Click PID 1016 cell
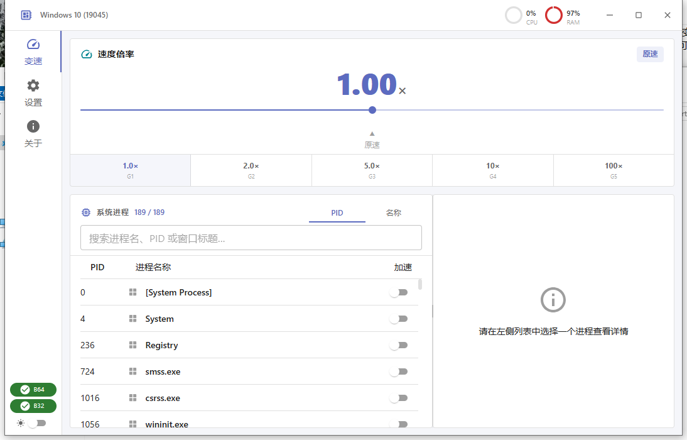687x440 pixels. point(90,398)
